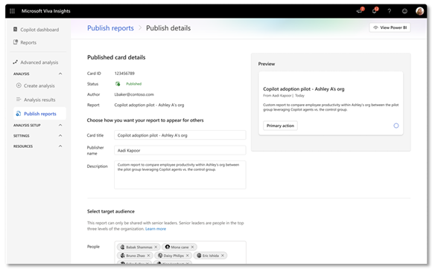Screen dimensions: 432x269
Task: Remove Babak Shammas from People
Action: click(156, 247)
